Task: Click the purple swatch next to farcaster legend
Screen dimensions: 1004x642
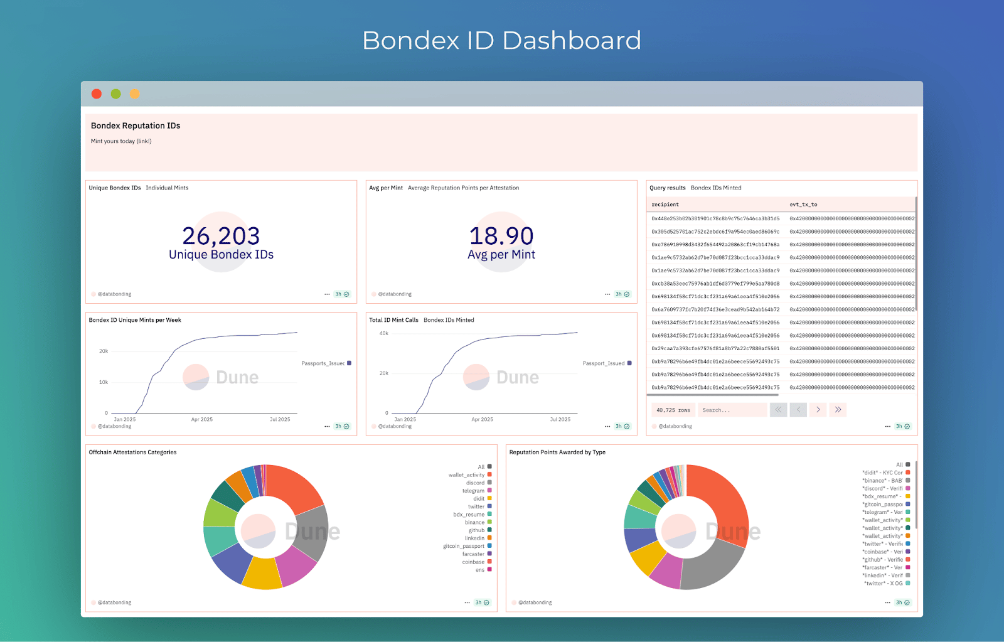Action: tap(489, 554)
